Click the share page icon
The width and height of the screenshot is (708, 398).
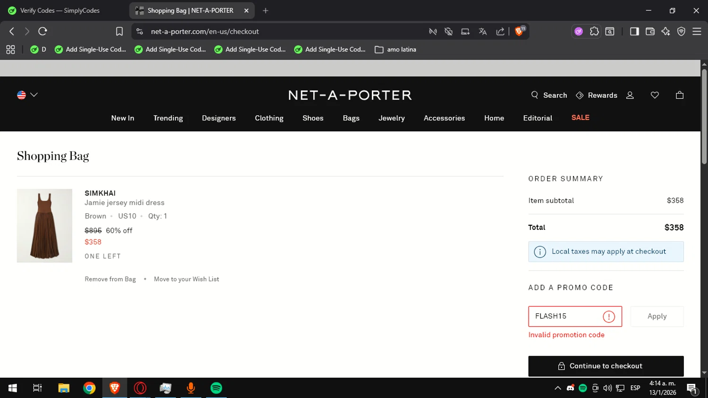click(500, 31)
